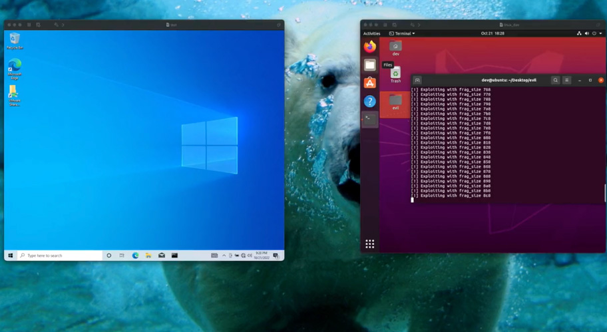Image resolution: width=607 pixels, height=332 pixels.
Task: Click the forward chevron in the linux_dev titlebar
Action: [419, 25]
